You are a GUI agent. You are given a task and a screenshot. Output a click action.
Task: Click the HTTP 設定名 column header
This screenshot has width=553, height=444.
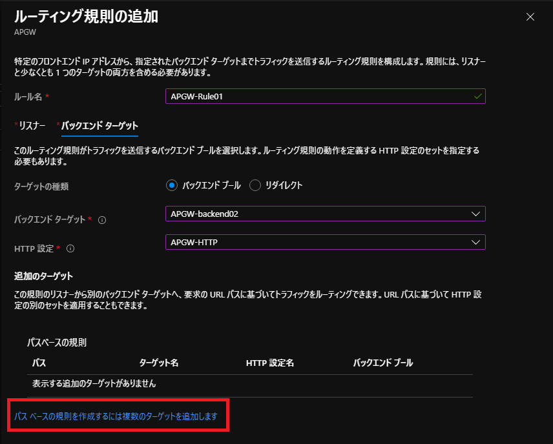[270, 363]
